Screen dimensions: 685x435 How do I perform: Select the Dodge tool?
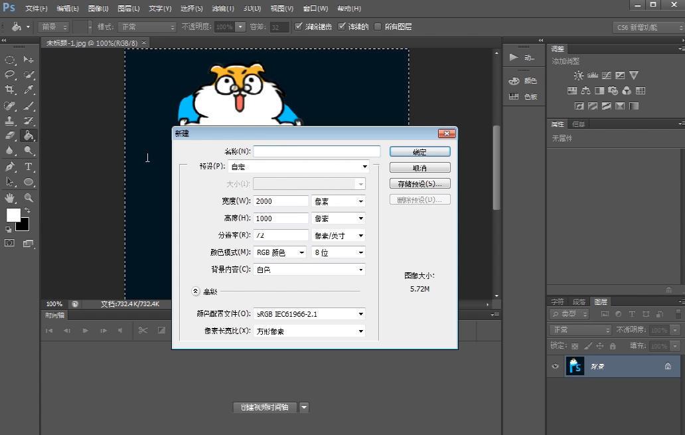pos(29,151)
